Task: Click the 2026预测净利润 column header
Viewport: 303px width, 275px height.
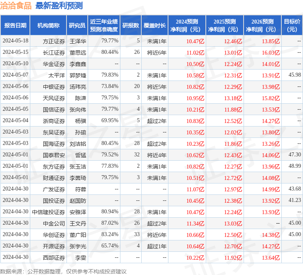Action: tap(262, 25)
